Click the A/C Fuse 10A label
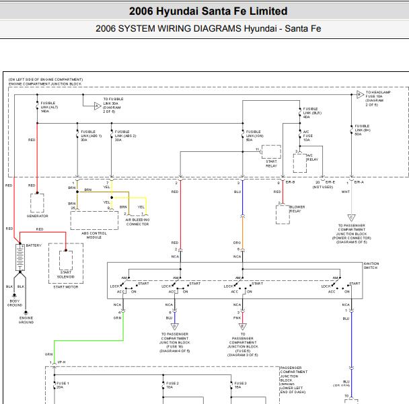This screenshot has height=404, width=409. [308, 136]
